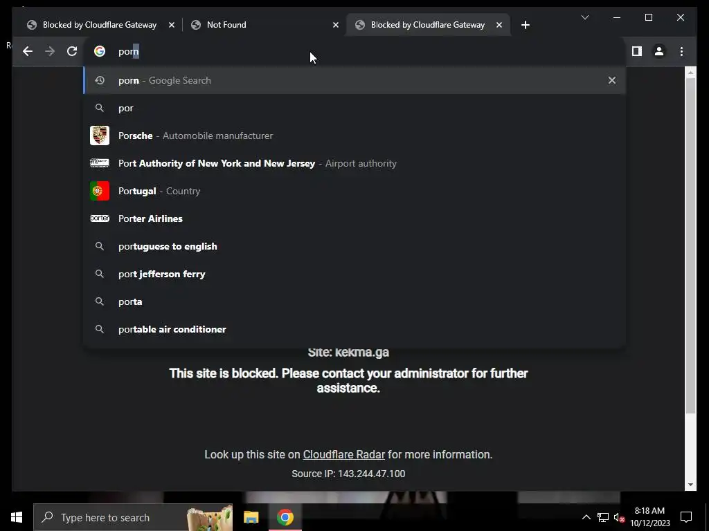Screen dimensions: 709x531
Task: Maximize the Chrome window
Action: click(648, 17)
